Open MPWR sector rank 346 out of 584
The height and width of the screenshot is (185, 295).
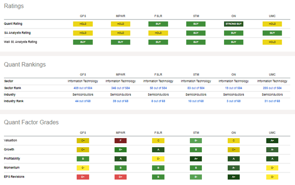pos(120,88)
